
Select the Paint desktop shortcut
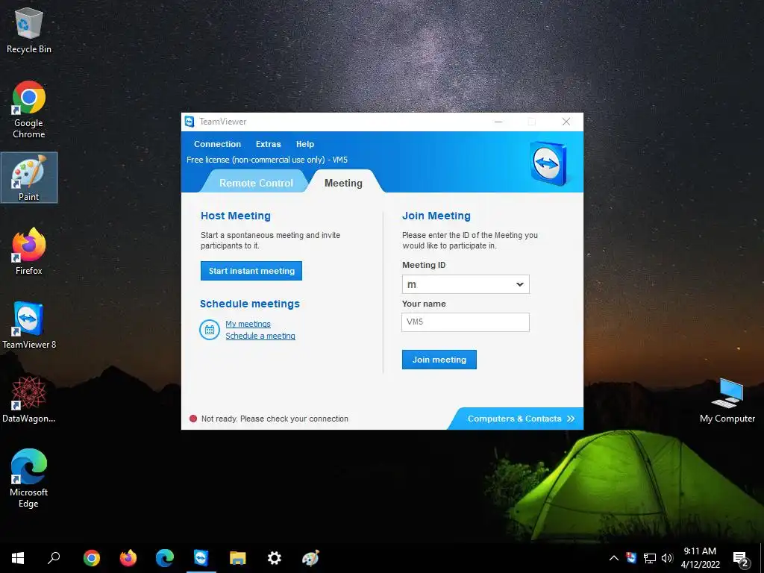click(x=29, y=178)
